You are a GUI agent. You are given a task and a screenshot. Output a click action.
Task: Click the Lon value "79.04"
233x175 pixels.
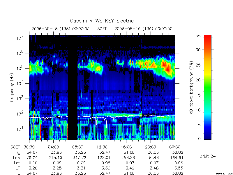[32, 157]
